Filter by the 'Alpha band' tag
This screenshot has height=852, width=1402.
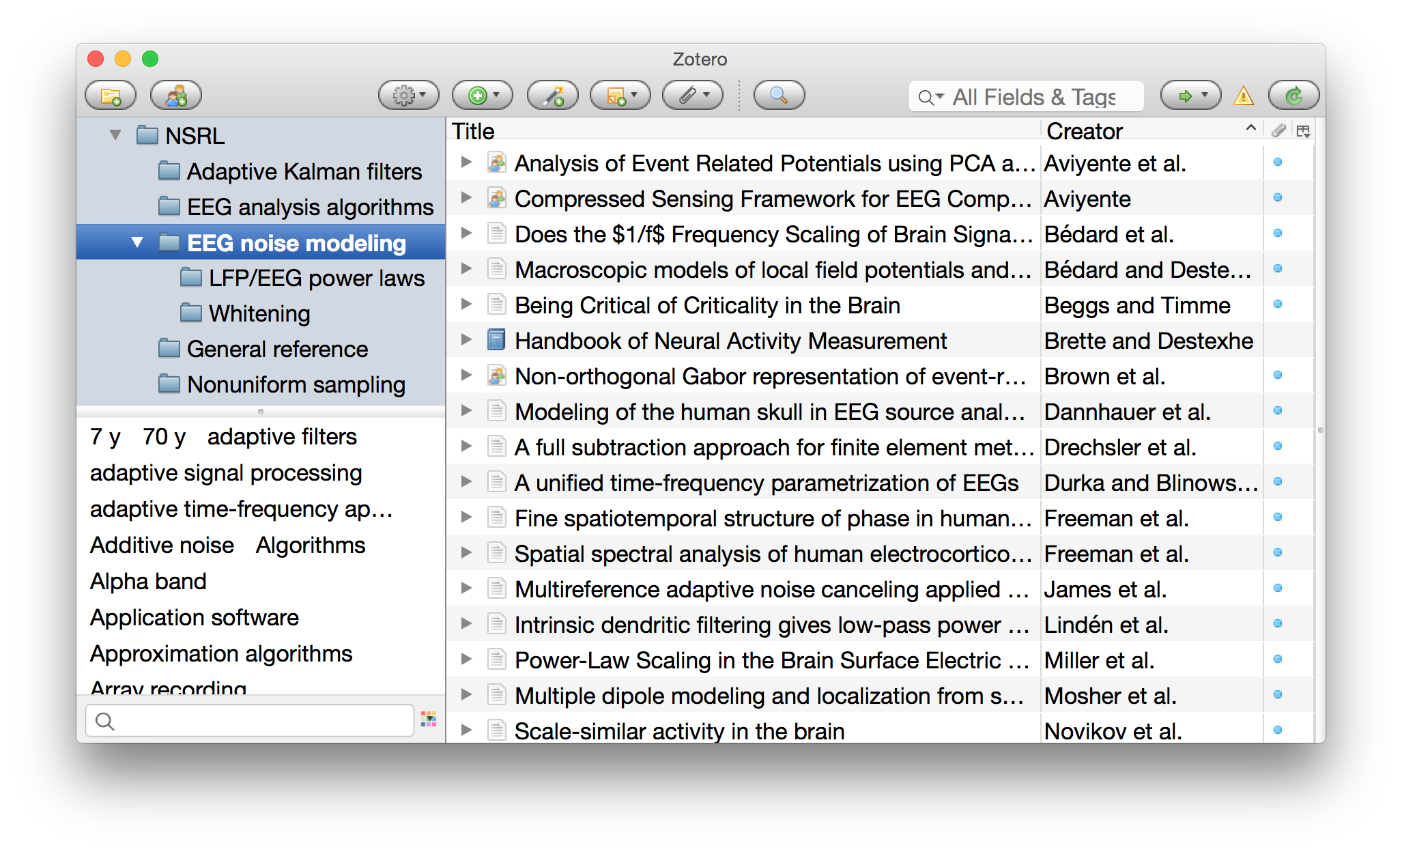click(148, 581)
